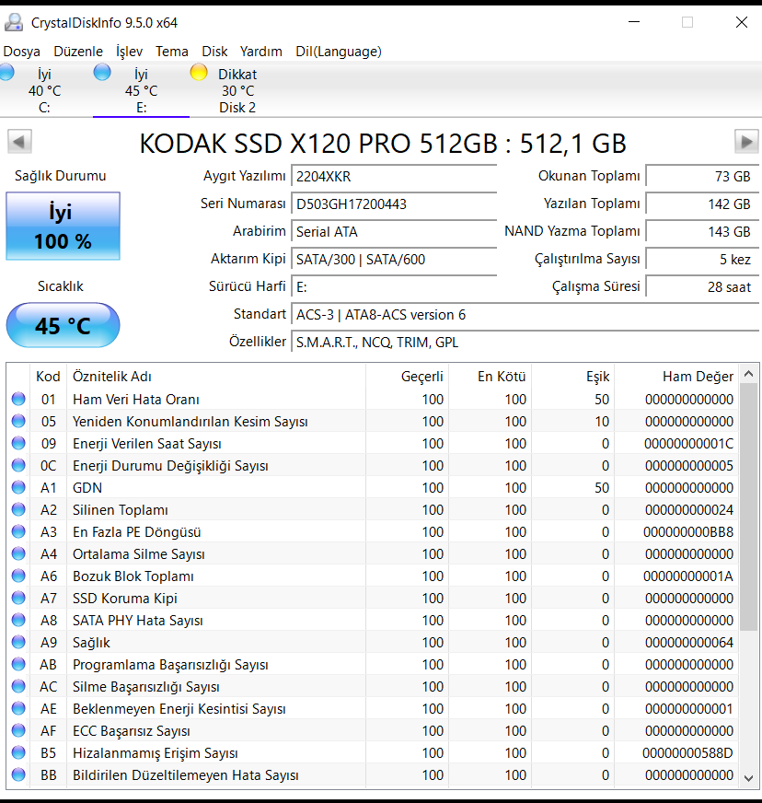Click the 45 °C temperature indicator

63,325
